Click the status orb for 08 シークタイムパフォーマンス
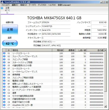The height and width of the screenshot is (110, 109). point(4,72)
